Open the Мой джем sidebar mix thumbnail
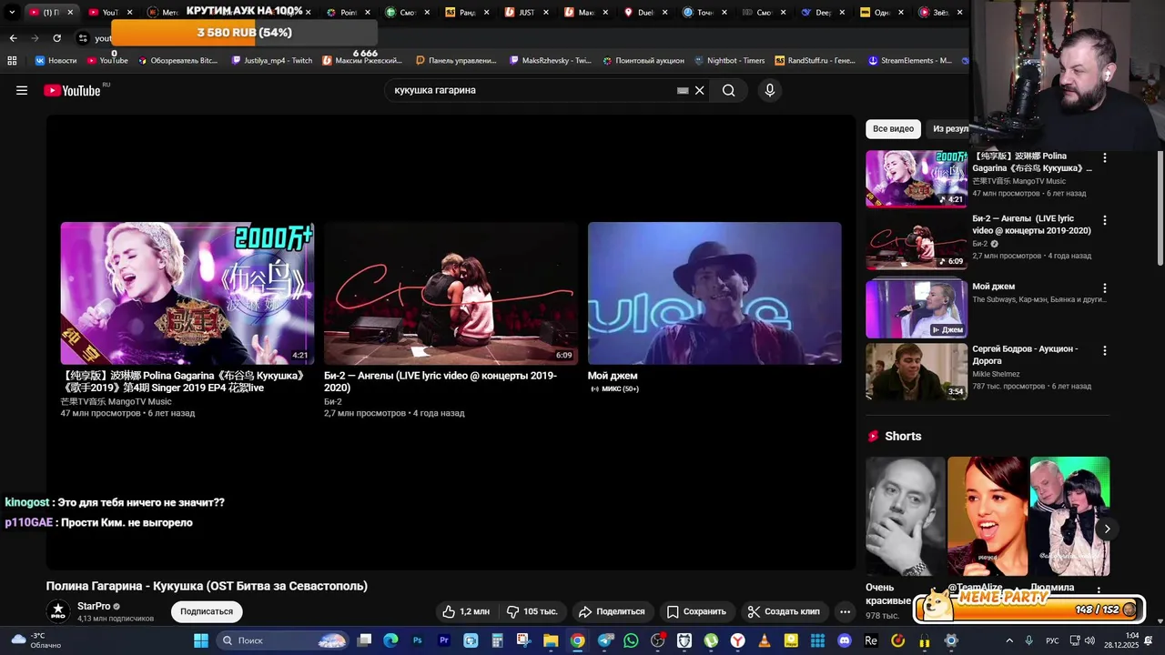This screenshot has height=655, width=1165. pos(917,308)
